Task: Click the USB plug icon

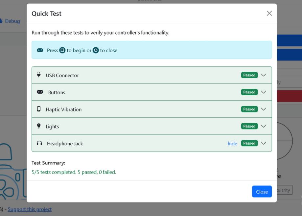Action: pos(39,75)
